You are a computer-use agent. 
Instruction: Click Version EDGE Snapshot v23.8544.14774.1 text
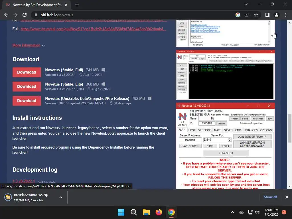click(75, 103)
